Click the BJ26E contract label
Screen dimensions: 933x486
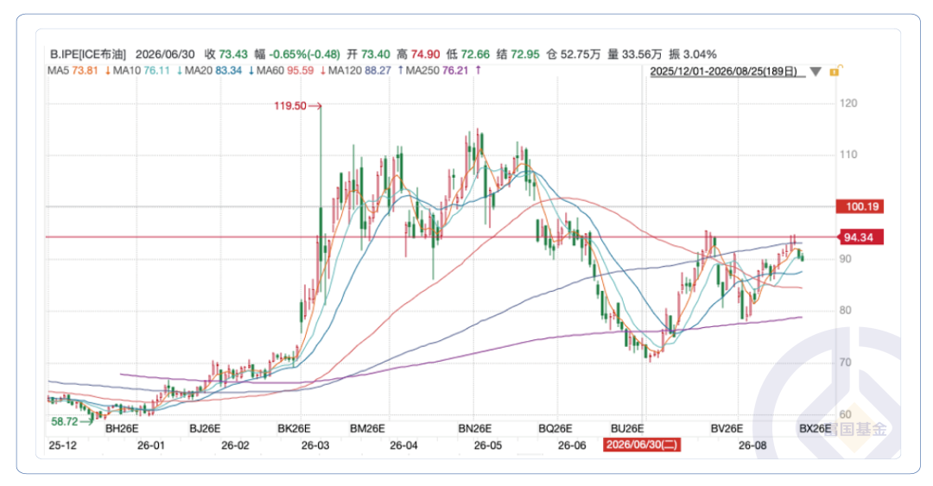pos(205,428)
